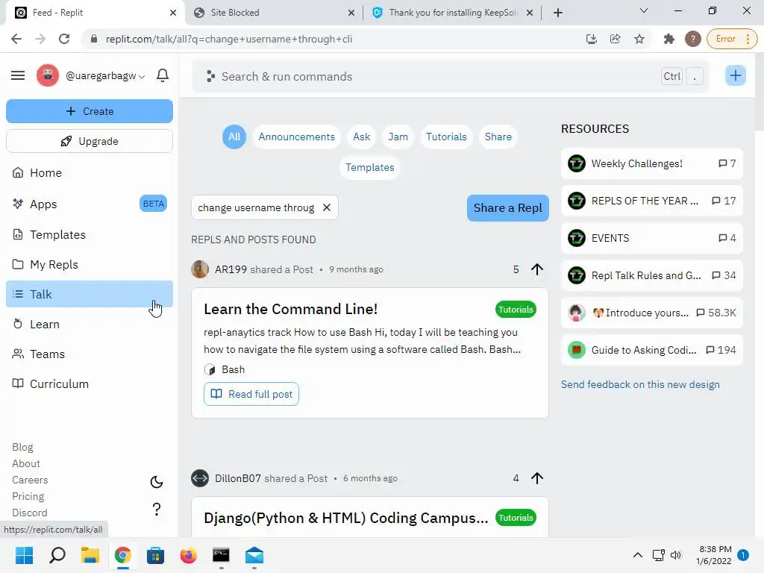Open Chrome extensions puzzle icon

[669, 39]
